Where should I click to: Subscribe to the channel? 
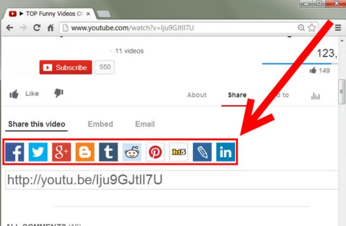point(66,67)
